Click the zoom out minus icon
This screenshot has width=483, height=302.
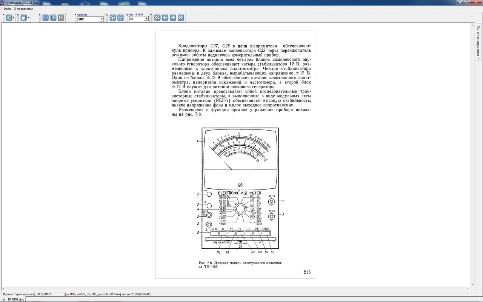pos(120,17)
